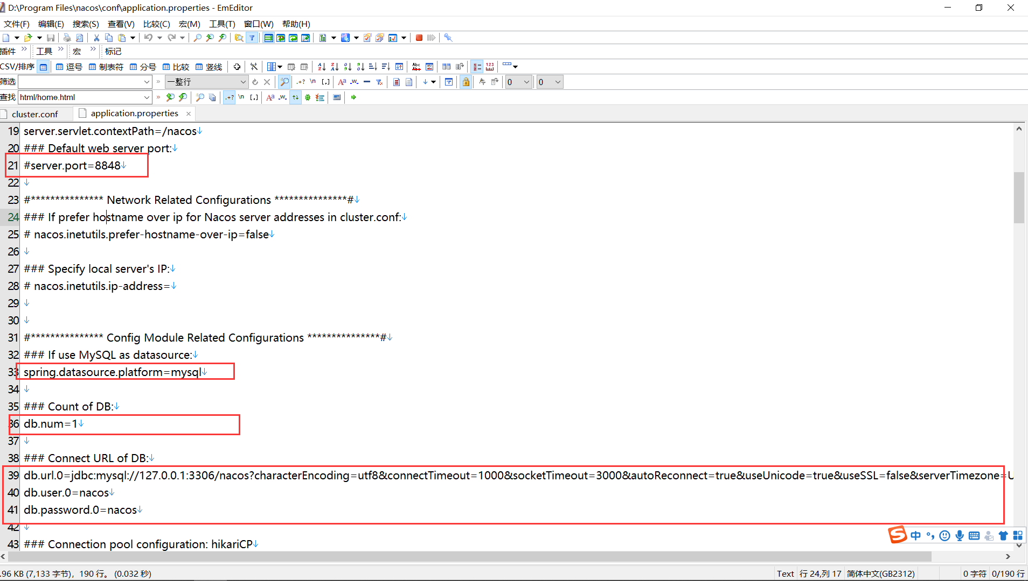This screenshot has width=1028, height=581.
Task: Click the Sogou IME S logo icon
Action: pyautogui.click(x=898, y=535)
